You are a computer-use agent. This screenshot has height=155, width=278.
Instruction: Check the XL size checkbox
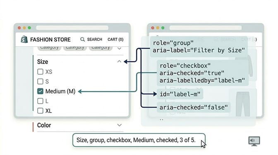click(40, 111)
